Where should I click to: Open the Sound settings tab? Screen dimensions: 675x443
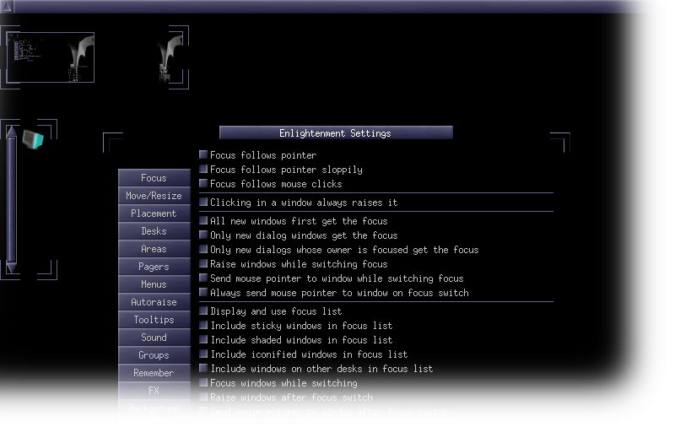tap(154, 337)
